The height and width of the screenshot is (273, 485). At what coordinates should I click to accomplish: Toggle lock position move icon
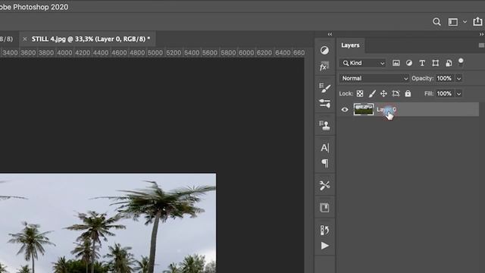click(383, 93)
